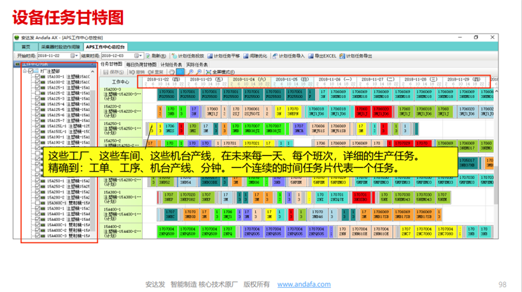This screenshot has width=522, height=292.
Task: Click folder icon of 1厂注塑部 node
Action: [x=36, y=71]
